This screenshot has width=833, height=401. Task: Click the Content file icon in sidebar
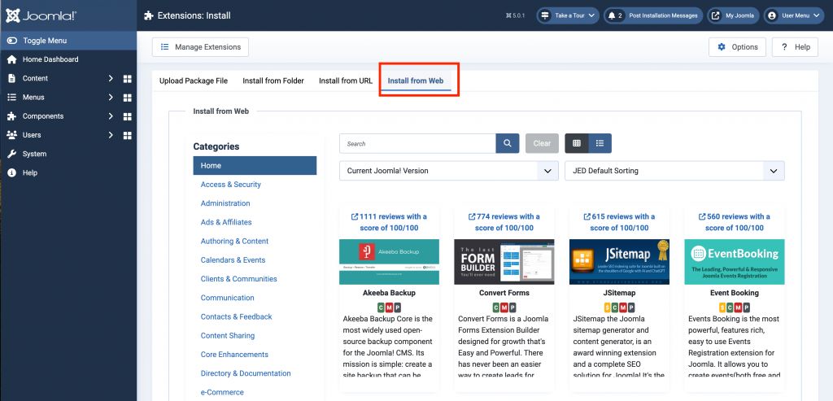(11, 78)
